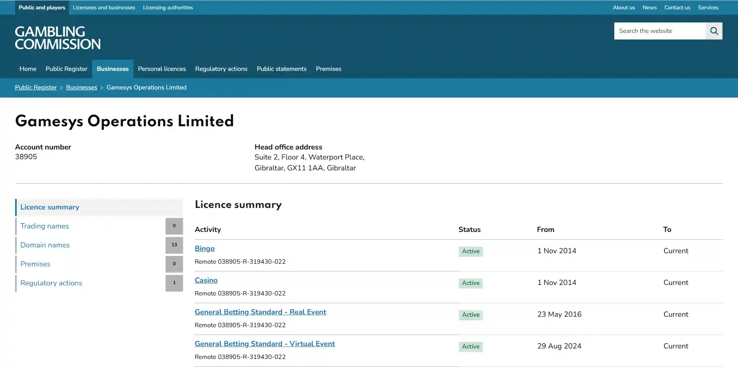Image resolution: width=738 pixels, height=369 pixels.
Task: View Domain names in the side menu
Action: tap(45, 245)
